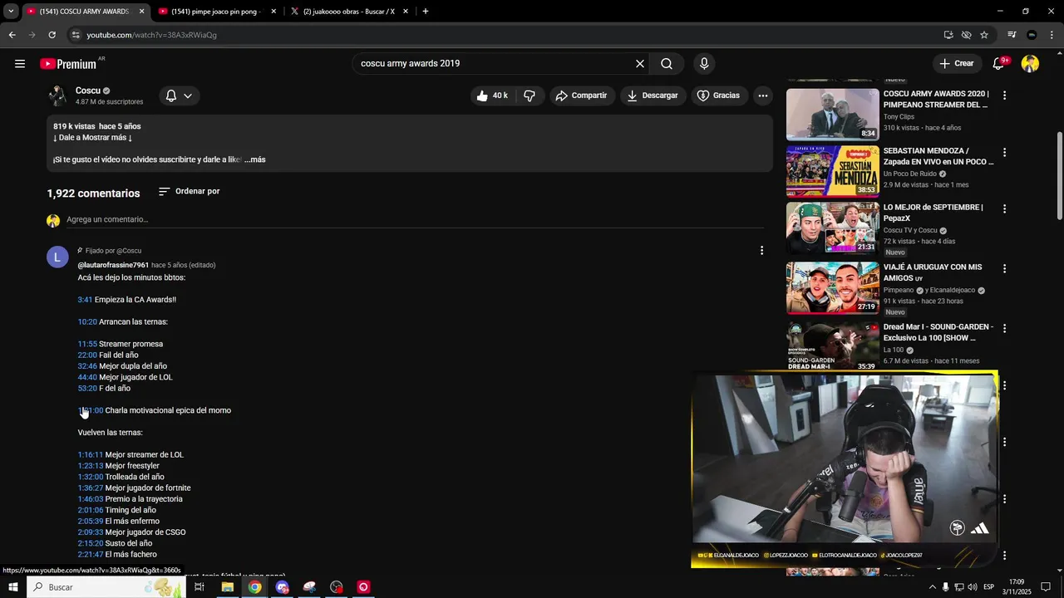Click Windows taskbar Buscar search box

[106, 587]
